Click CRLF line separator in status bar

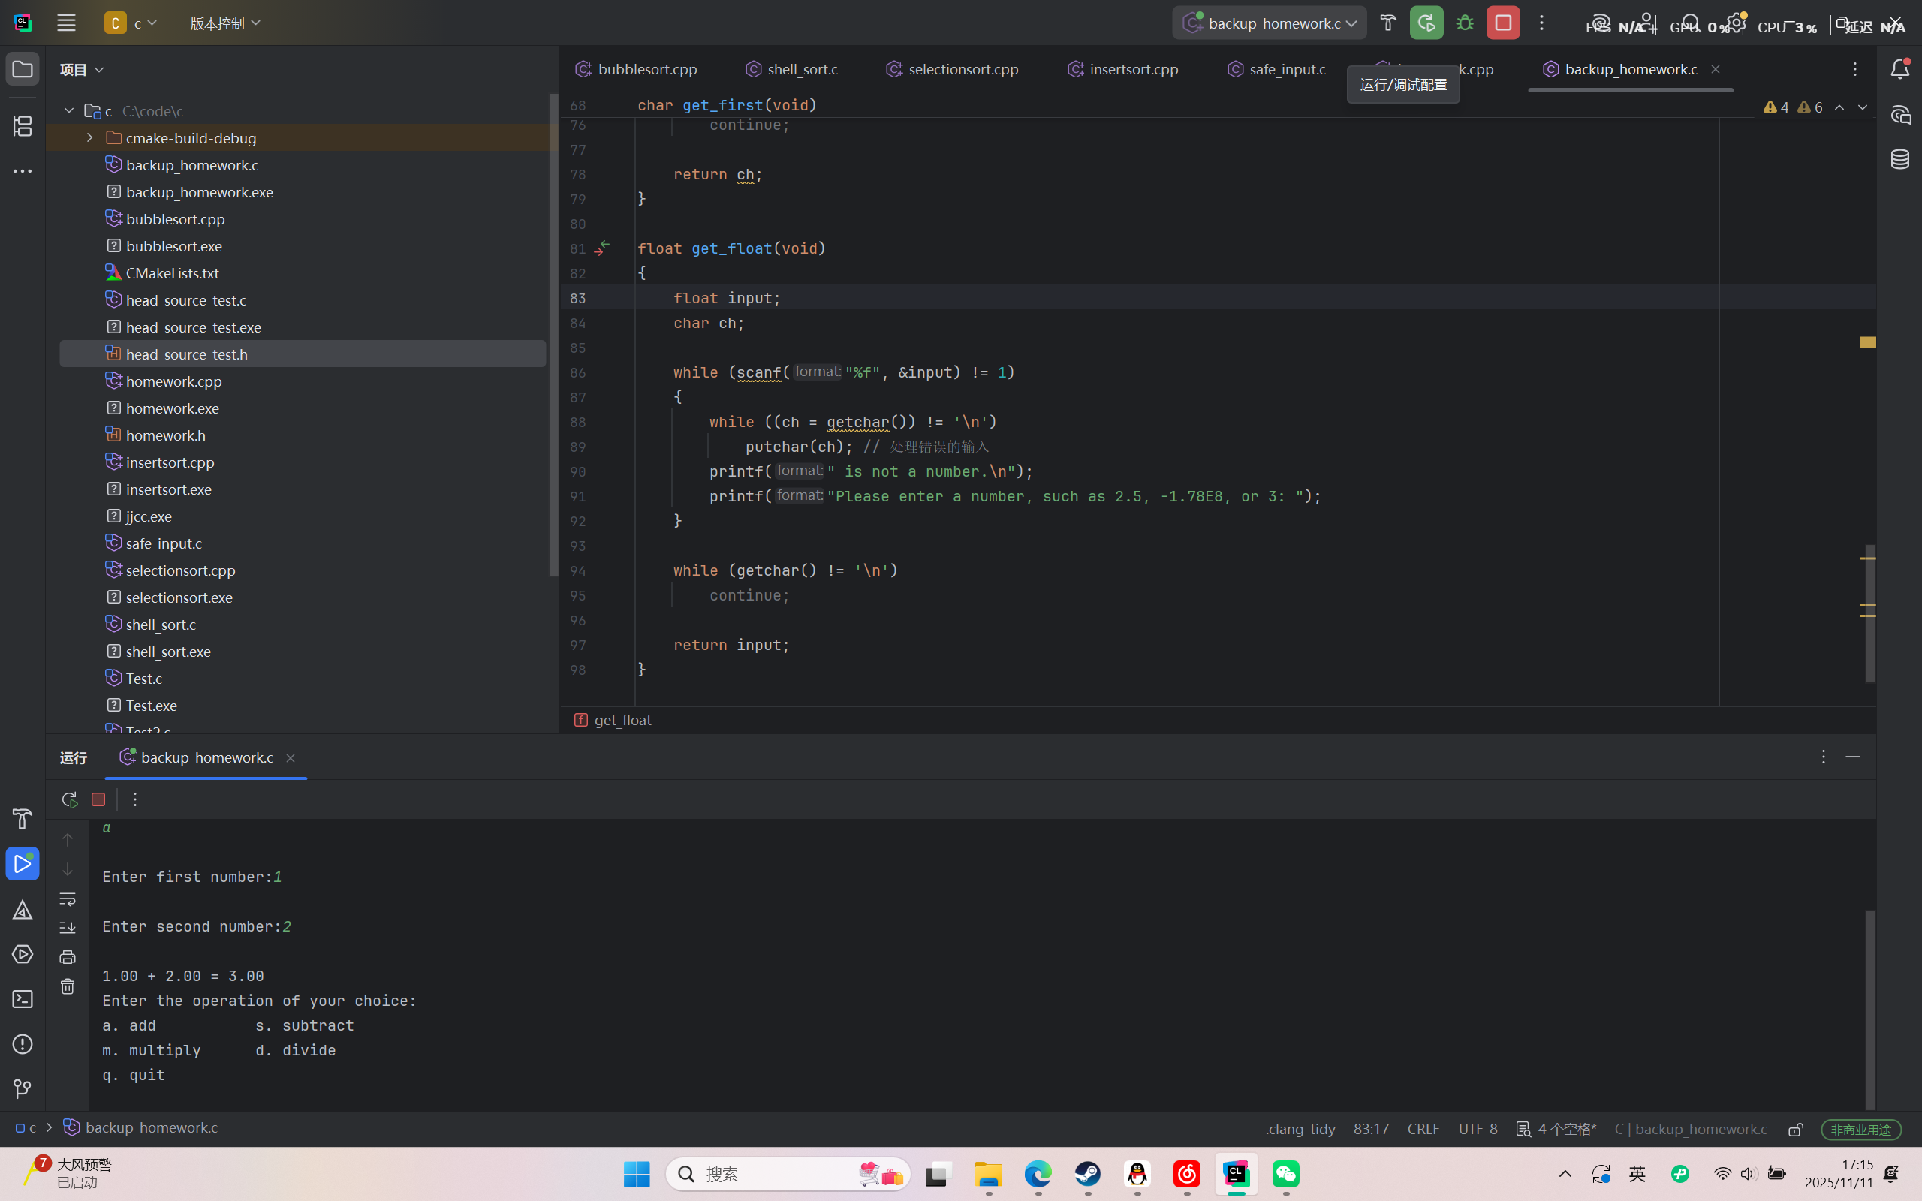tap(1423, 1129)
